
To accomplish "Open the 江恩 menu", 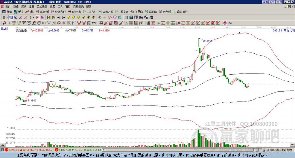I will (31, 7).
